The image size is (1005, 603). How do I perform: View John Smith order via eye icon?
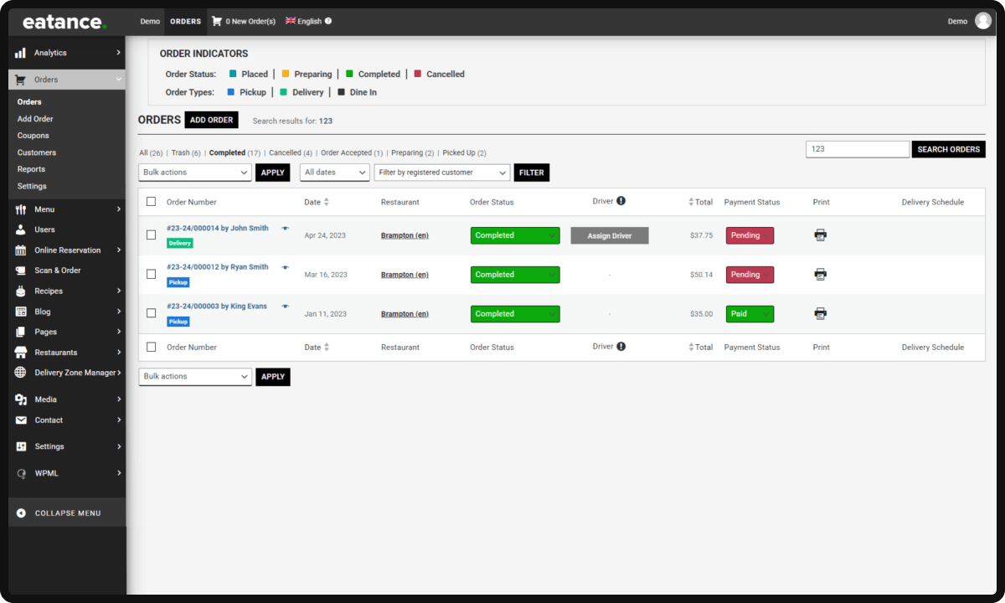click(285, 228)
